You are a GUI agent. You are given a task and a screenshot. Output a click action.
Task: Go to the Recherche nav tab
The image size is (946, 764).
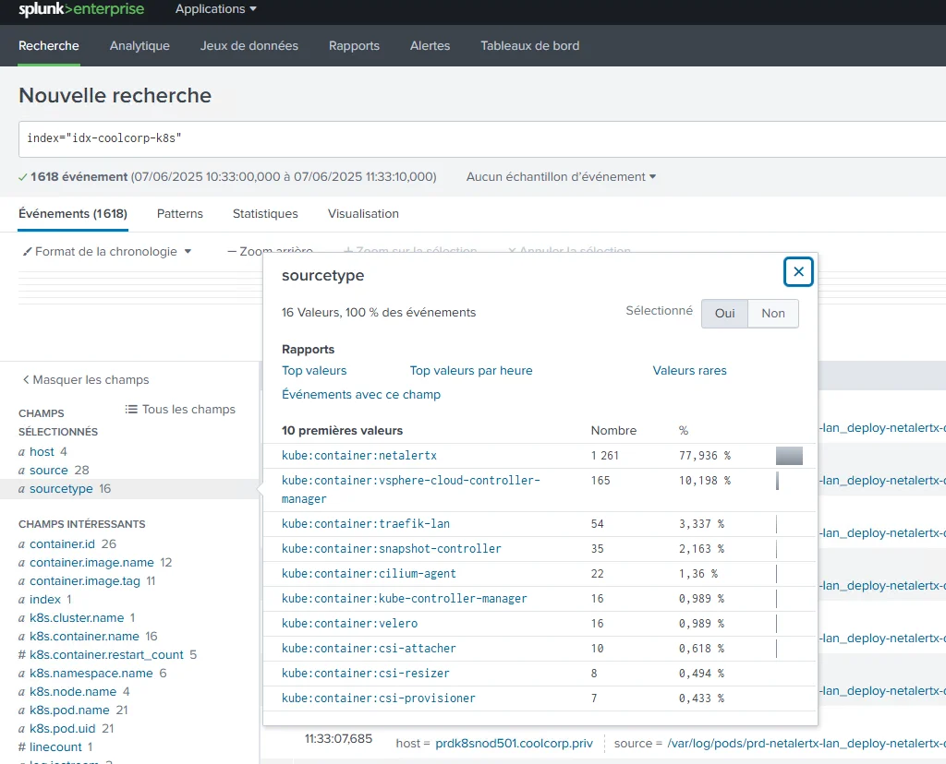pyautogui.click(x=49, y=46)
